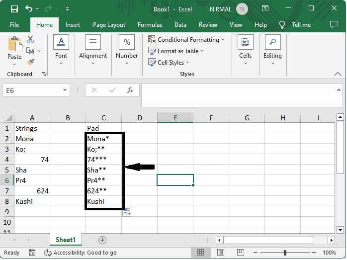Select row 4 header
Viewport: 347px width, 260px height.
pos(7,160)
